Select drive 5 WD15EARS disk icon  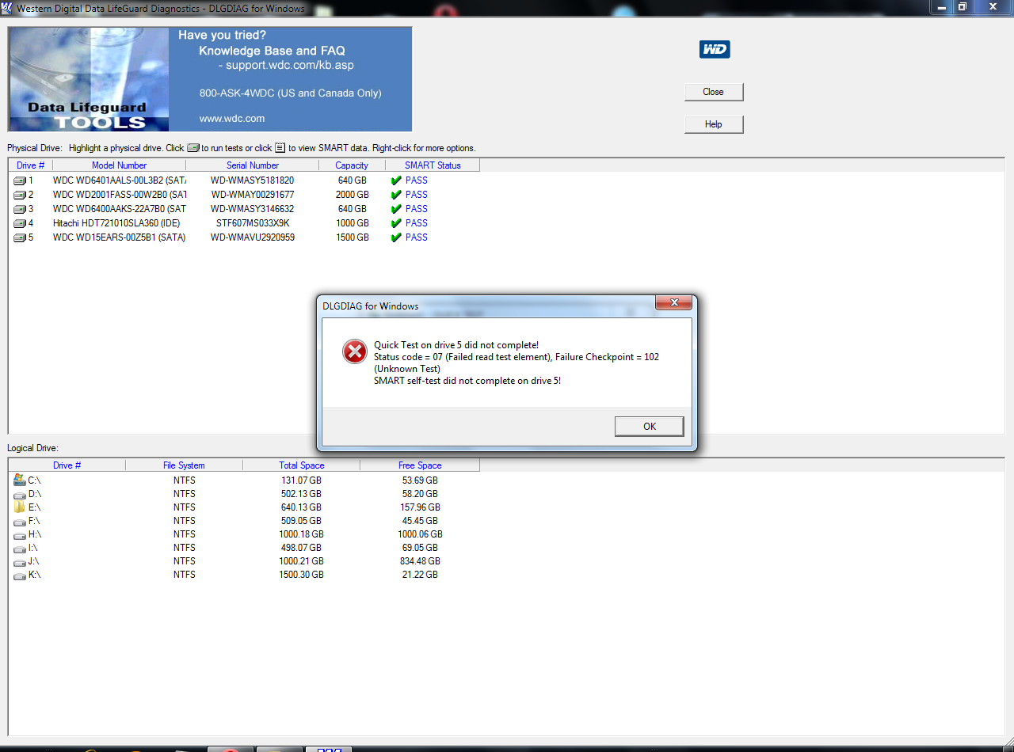[20, 237]
